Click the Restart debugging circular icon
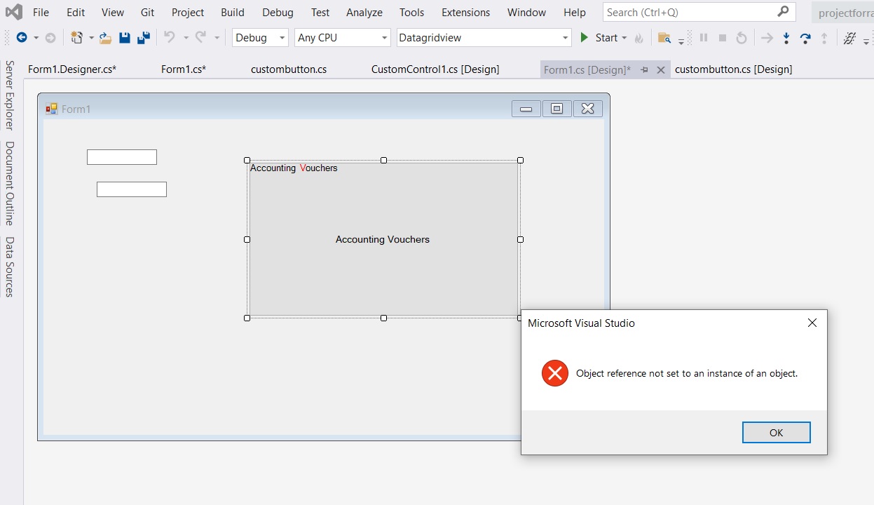Viewport: 874px width, 505px height. tap(742, 38)
